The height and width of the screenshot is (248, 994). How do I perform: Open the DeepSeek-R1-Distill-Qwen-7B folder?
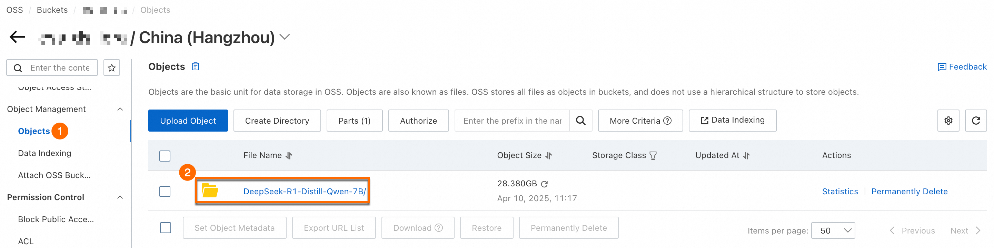(304, 192)
